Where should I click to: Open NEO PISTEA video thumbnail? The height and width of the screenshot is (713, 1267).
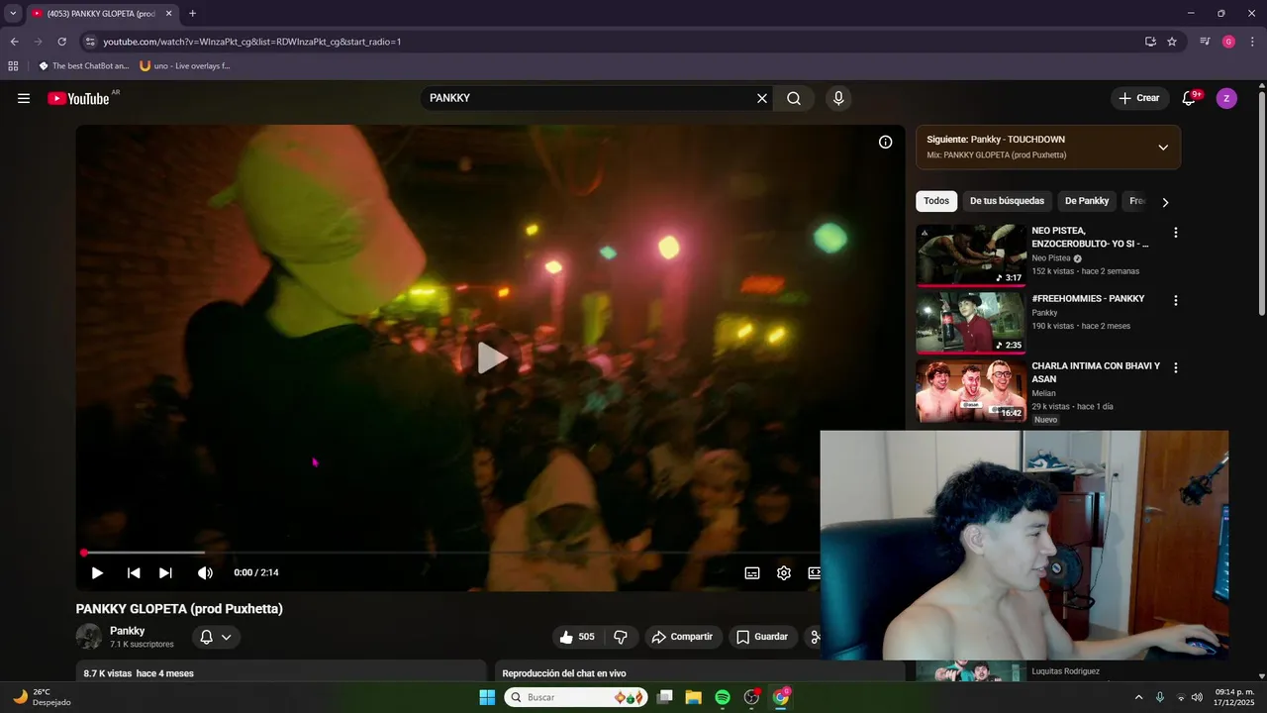(x=971, y=255)
